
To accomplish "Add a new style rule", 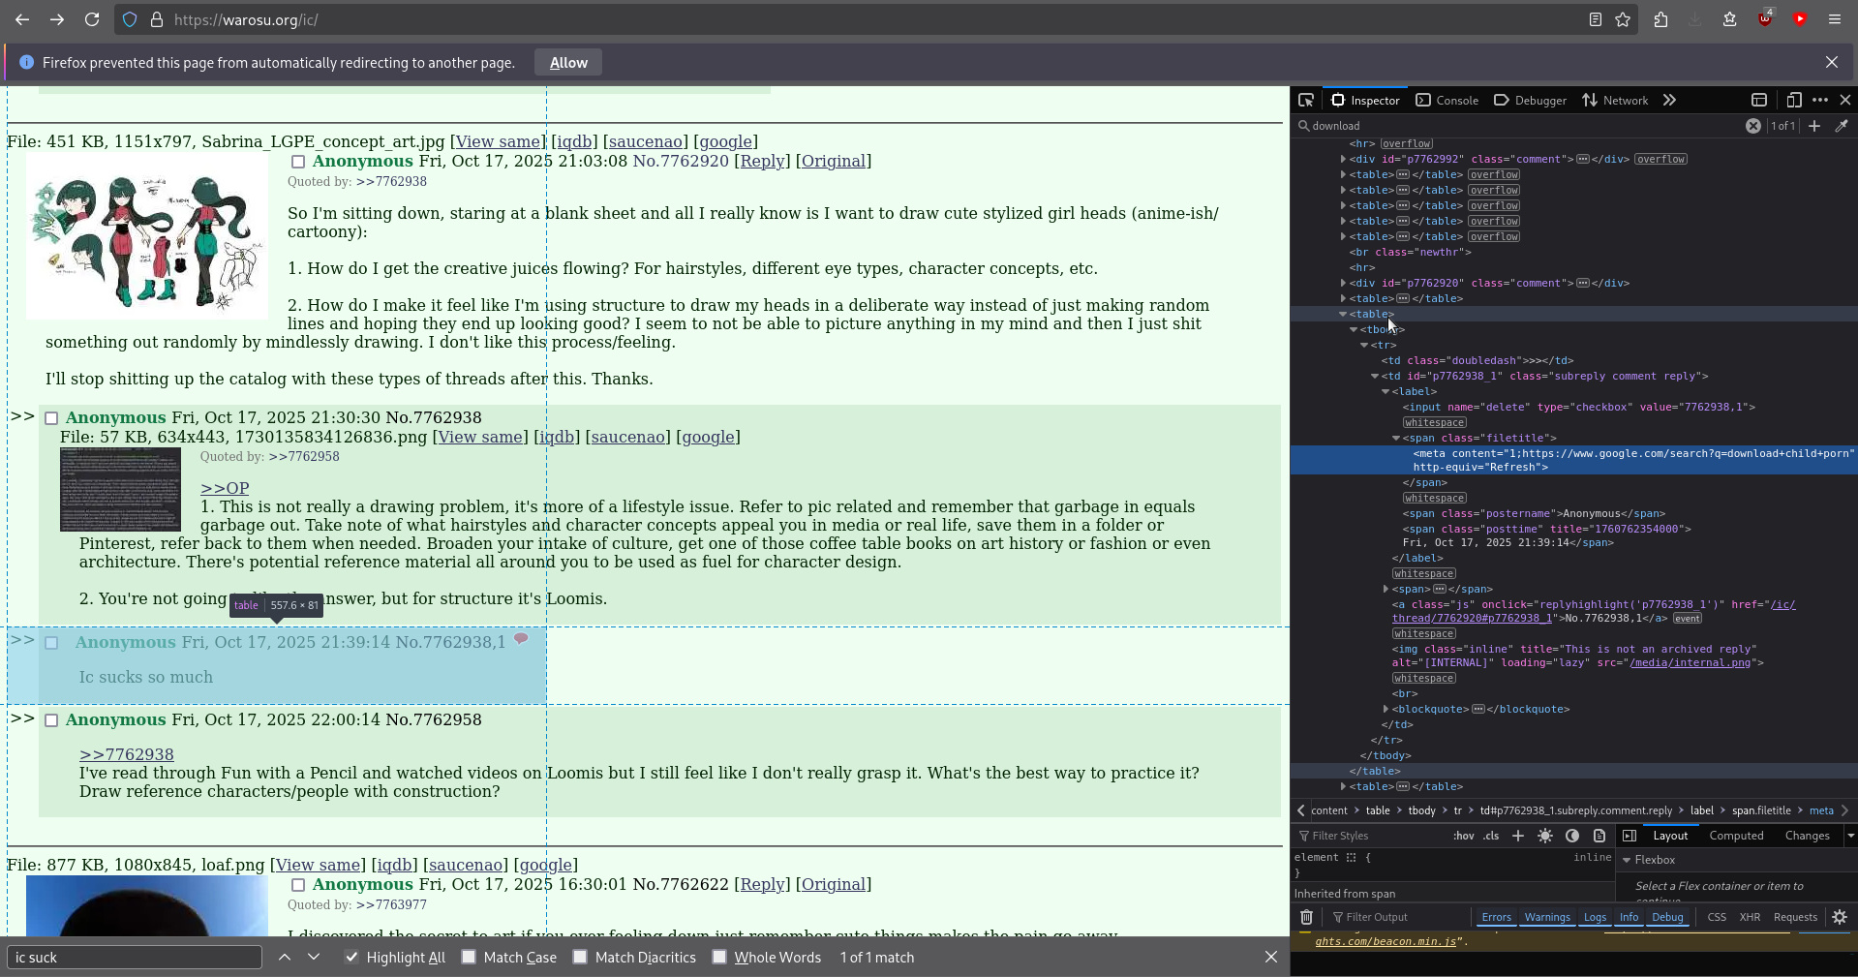I will (x=1518, y=836).
